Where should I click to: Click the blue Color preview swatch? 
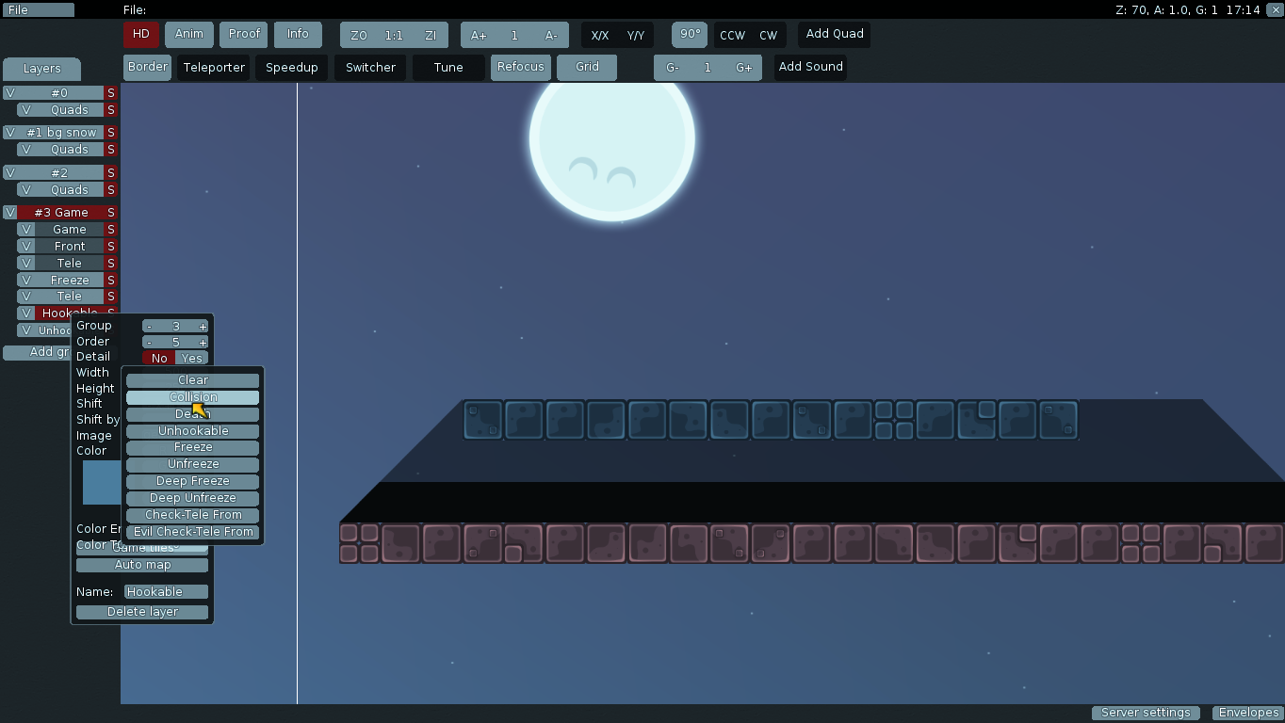click(x=101, y=482)
